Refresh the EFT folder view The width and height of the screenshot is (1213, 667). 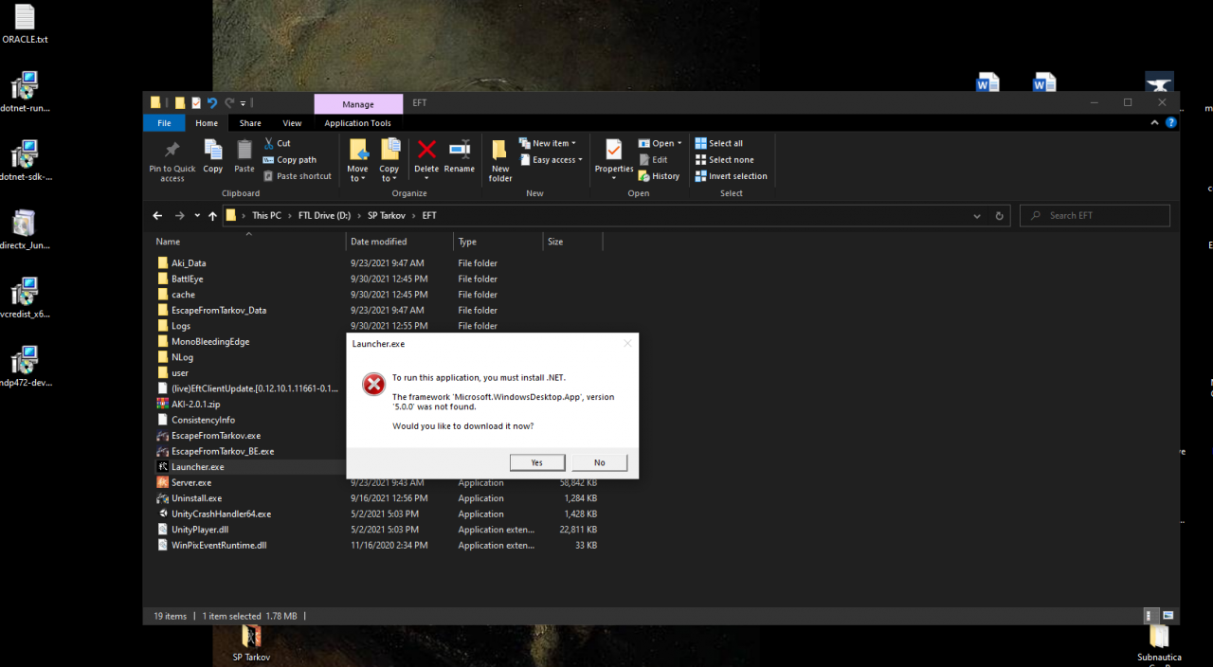point(999,216)
